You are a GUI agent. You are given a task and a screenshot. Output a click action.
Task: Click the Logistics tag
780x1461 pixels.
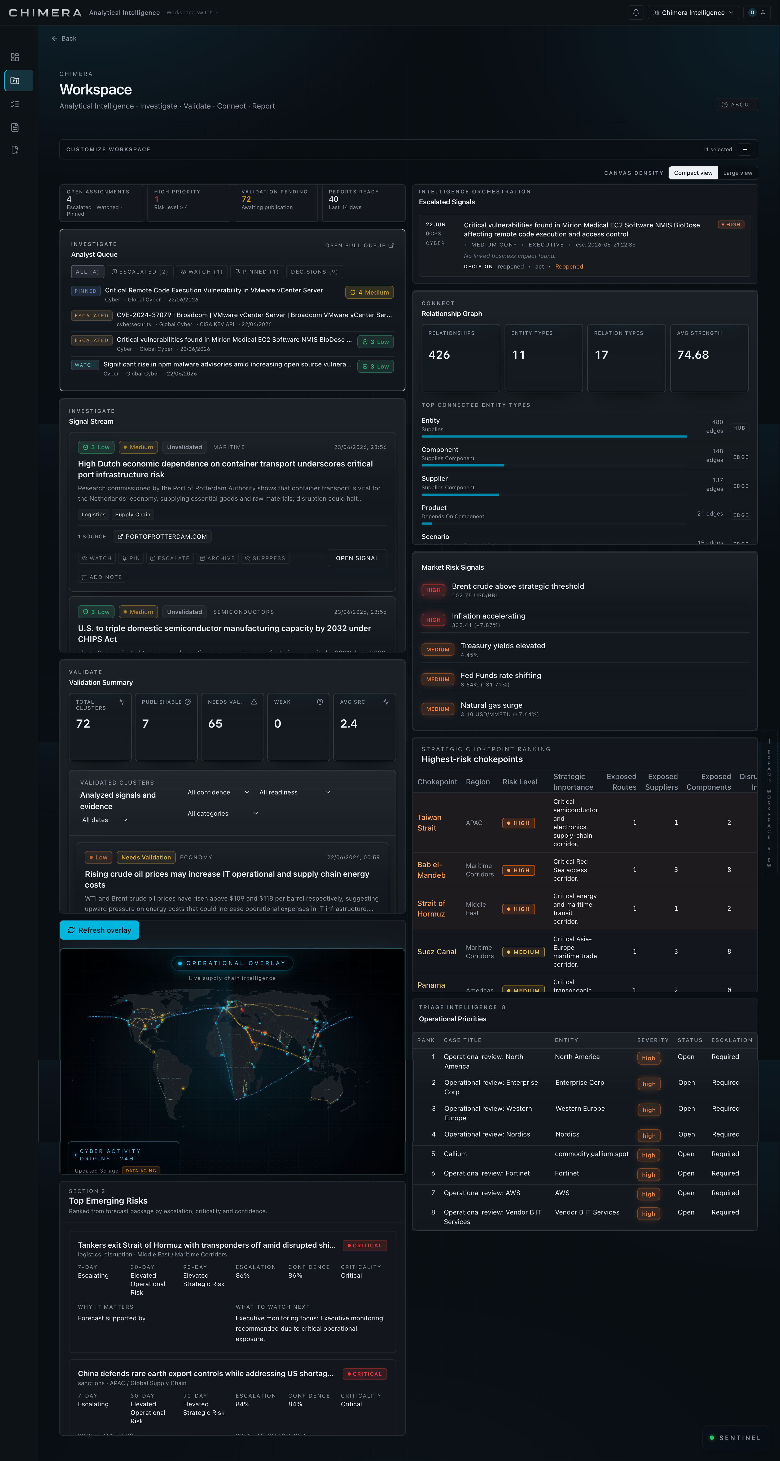click(94, 515)
